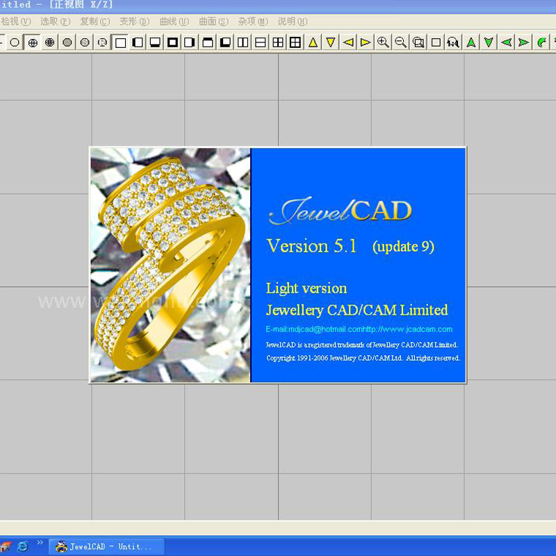Image resolution: width=556 pixels, height=556 pixels.
Task: Click the "Light version" text
Action: (x=306, y=288)
